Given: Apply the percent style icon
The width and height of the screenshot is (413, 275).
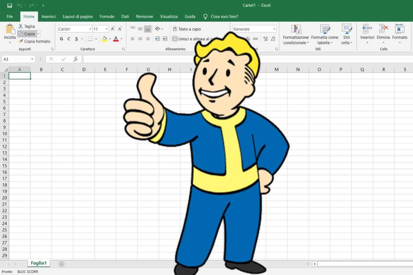Looking at the screenshot, I should click(247, 39).
